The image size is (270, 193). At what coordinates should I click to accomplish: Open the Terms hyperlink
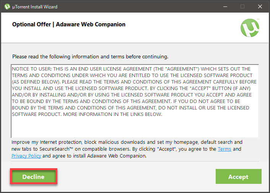tap(224, 149)
